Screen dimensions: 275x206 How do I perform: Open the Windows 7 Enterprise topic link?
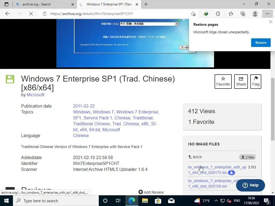(137, 112)
